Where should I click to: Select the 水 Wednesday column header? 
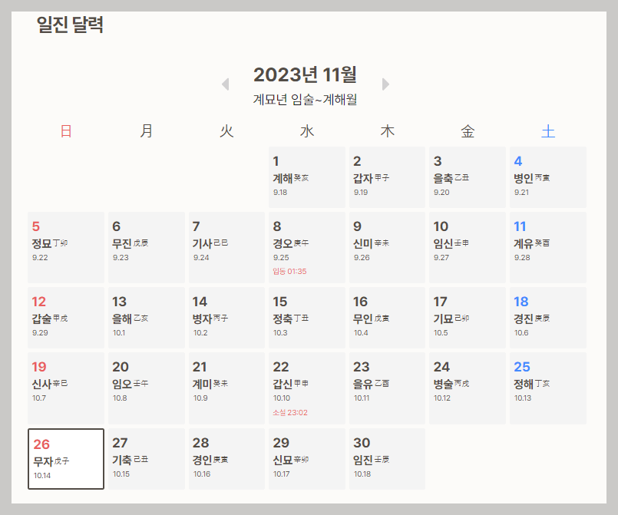305,130
